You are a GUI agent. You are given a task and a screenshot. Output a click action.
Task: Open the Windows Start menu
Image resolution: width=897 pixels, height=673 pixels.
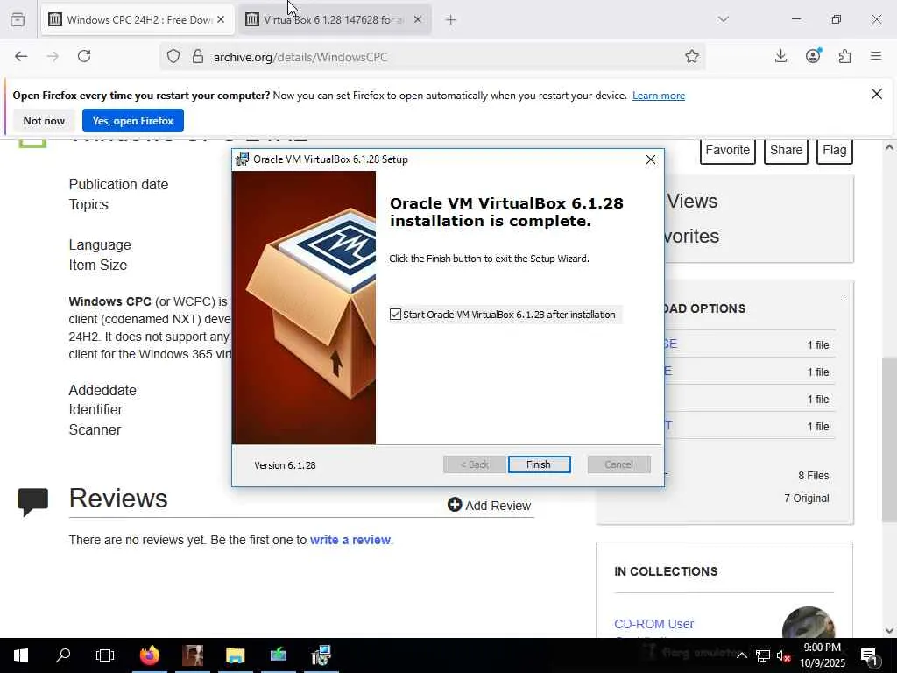tap(21, 655)
